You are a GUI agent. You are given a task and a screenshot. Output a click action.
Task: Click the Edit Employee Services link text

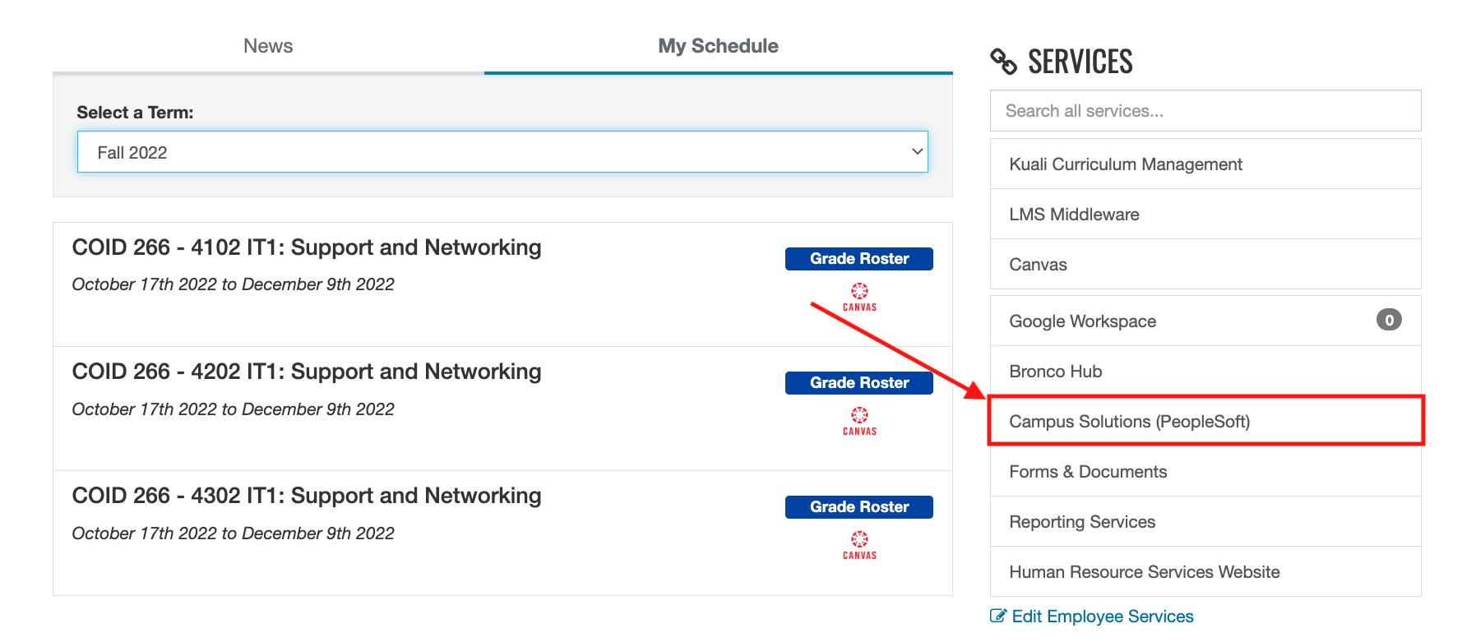coord(1103,617)
